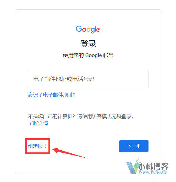The image size is (176, 182).
Task: Click the word Google in the subtitle
Action: click(93, 55)
